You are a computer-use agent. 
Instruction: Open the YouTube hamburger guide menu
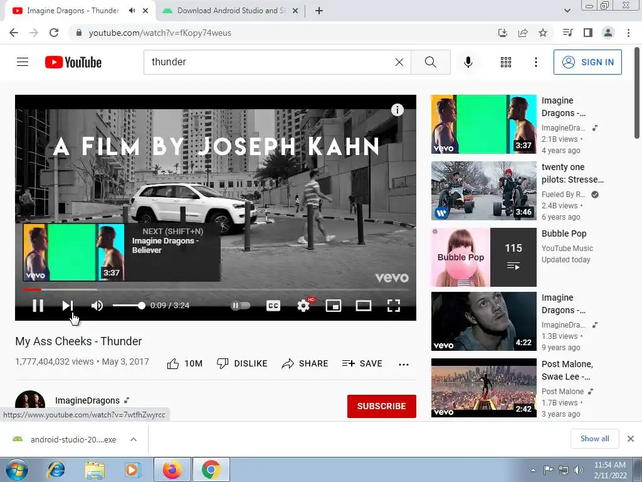click(23, 62)
